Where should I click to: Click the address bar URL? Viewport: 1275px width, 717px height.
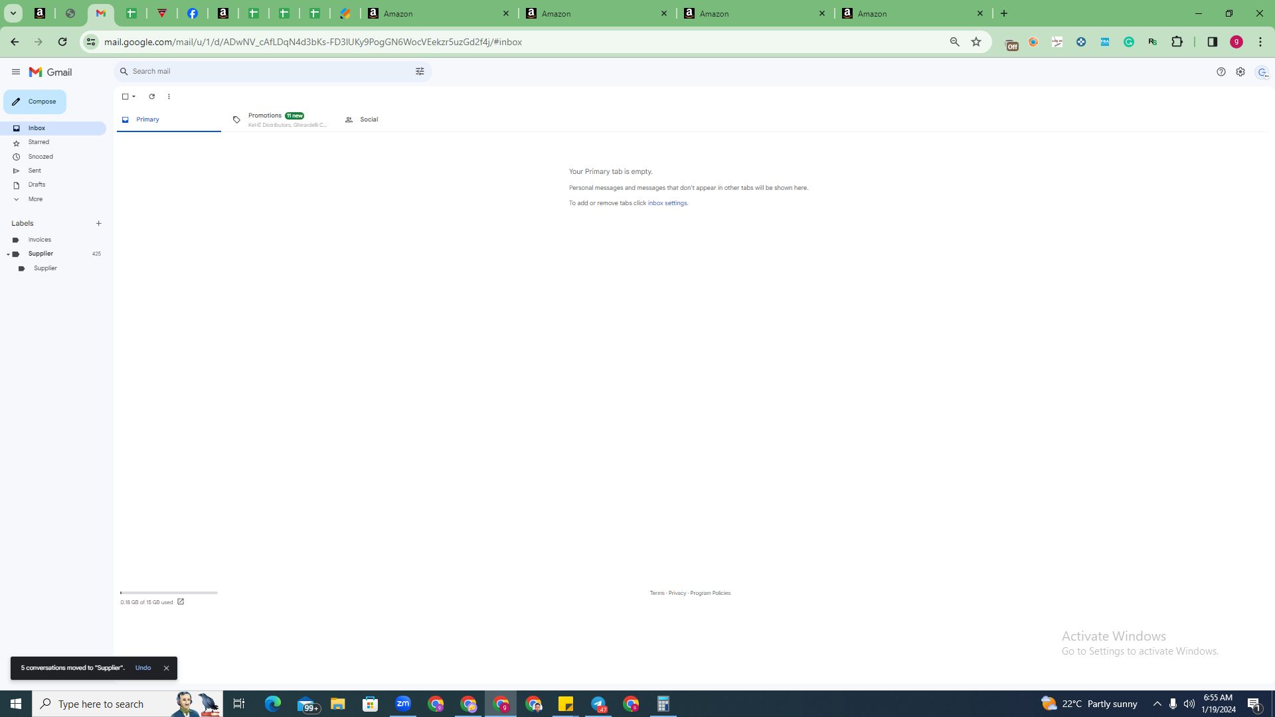pyautogui.click(x=313, y=42)
